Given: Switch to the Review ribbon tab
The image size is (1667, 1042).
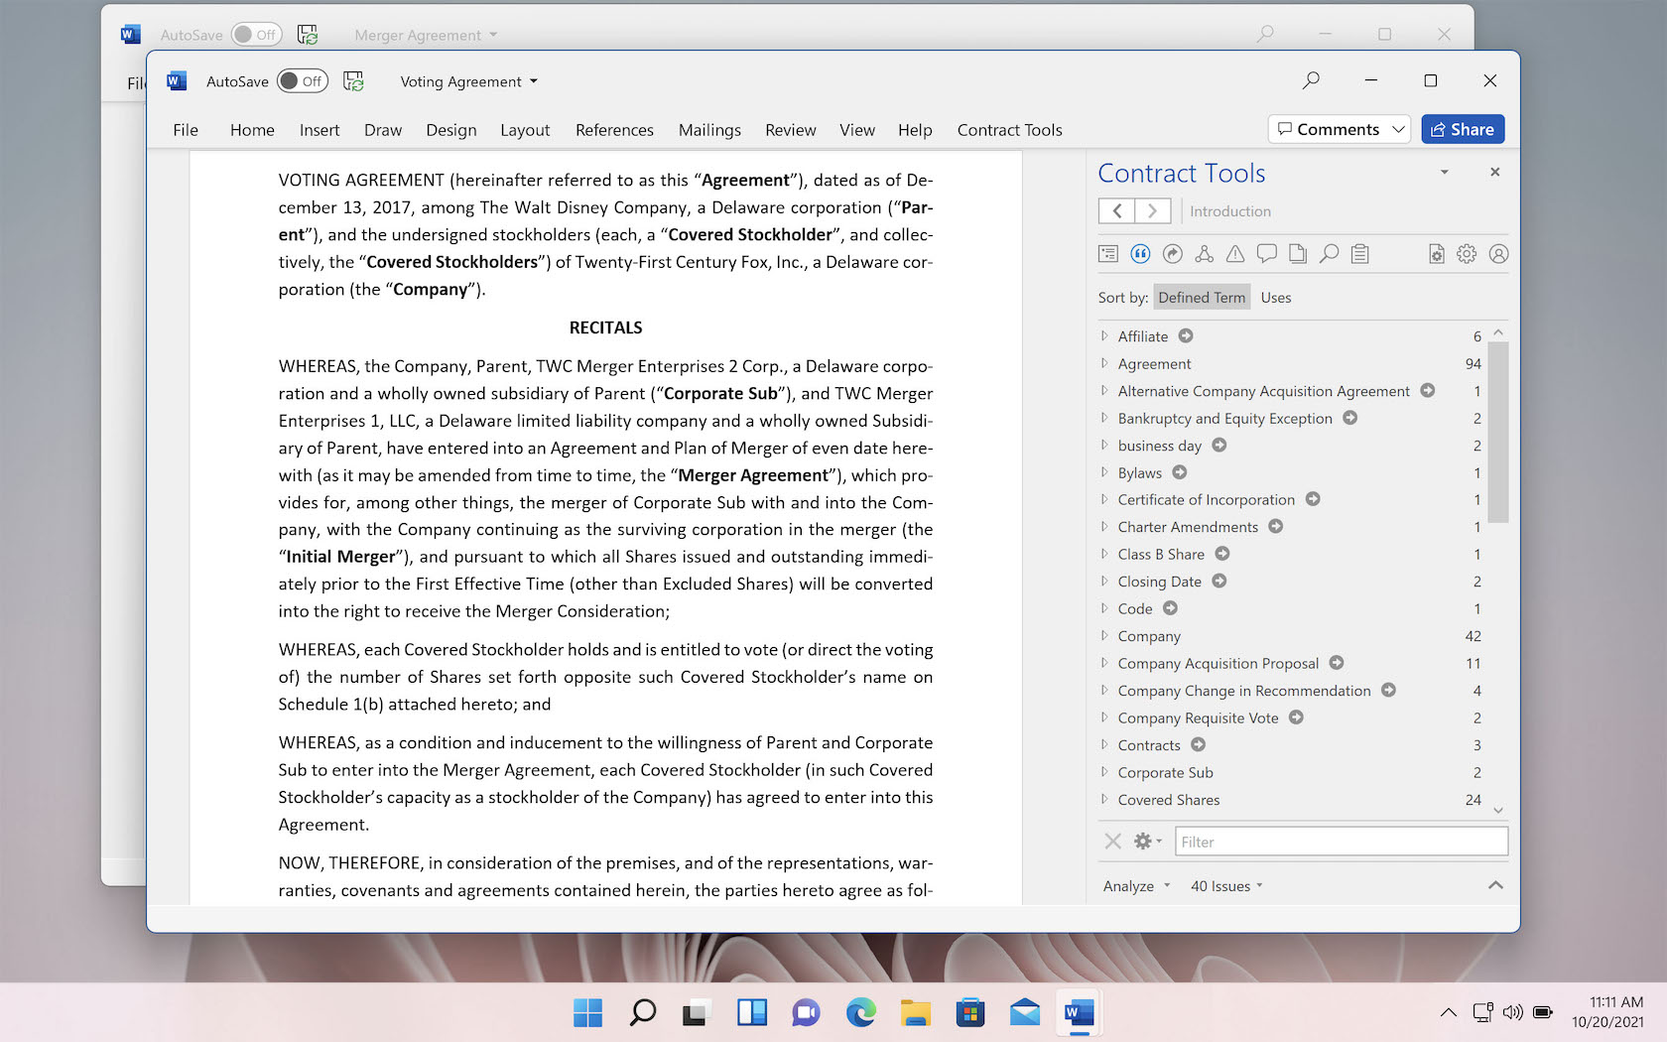Looking at the screenshot, I should point(791,130).
